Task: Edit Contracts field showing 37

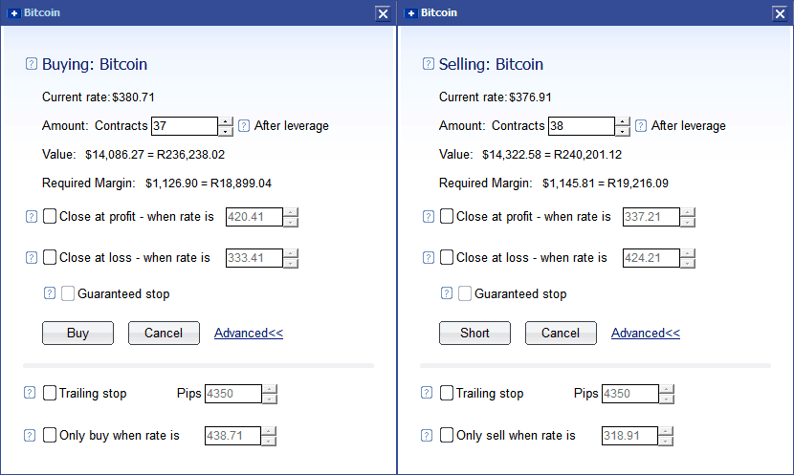Action: 185,126
